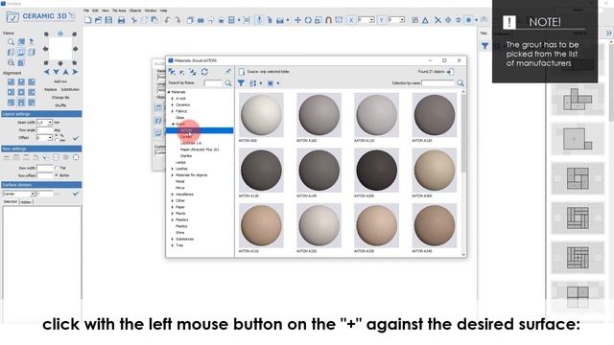Screen dimensions: 614x345
Task: Click the expand-all tree icon in Materials dialog
Action: point(172,72)
